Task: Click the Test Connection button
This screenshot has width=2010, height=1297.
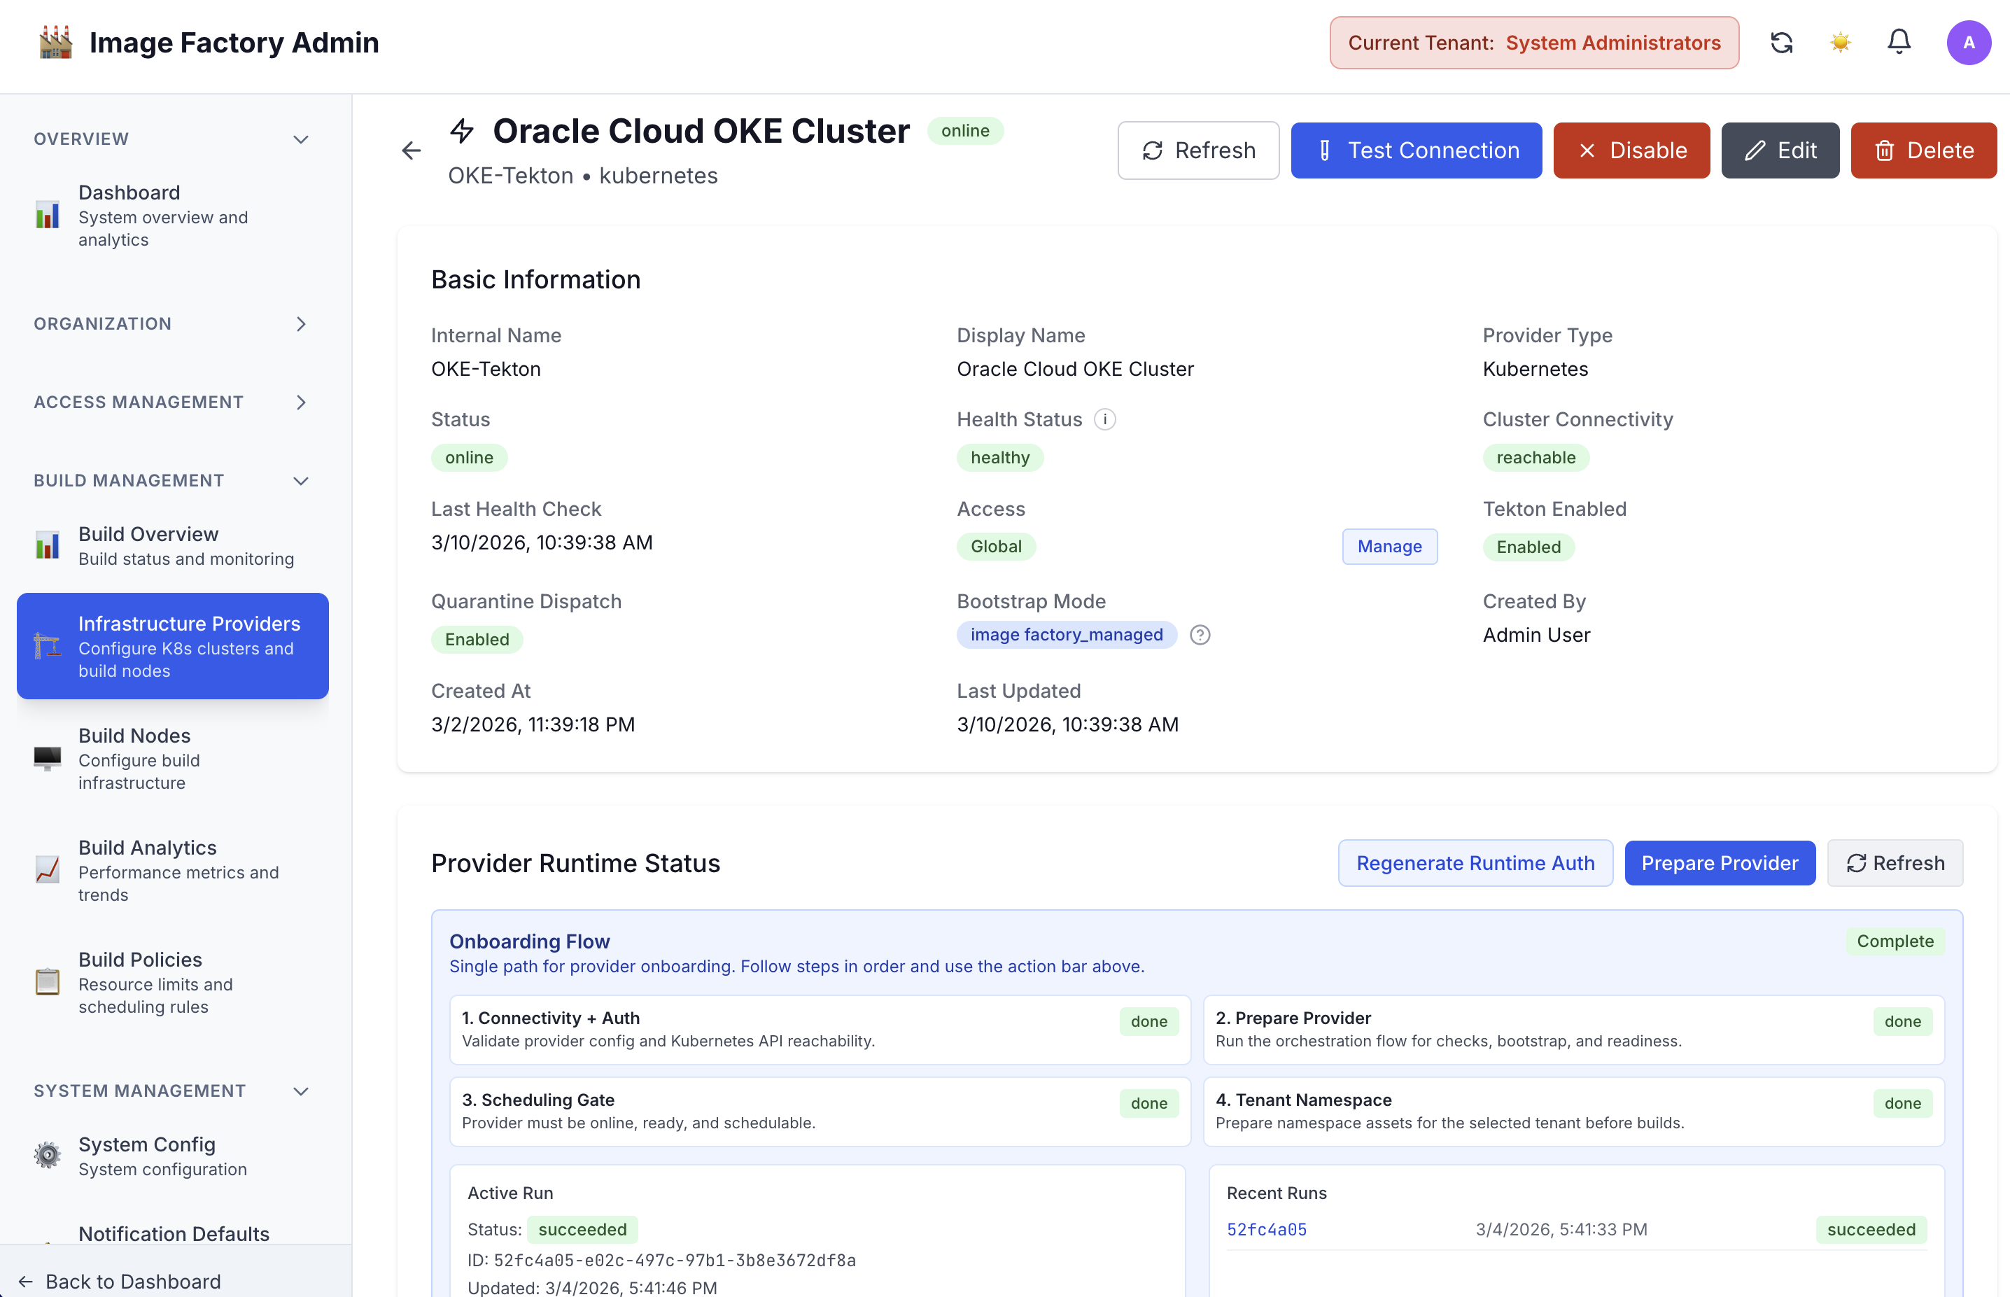Action: point(1416,150)
